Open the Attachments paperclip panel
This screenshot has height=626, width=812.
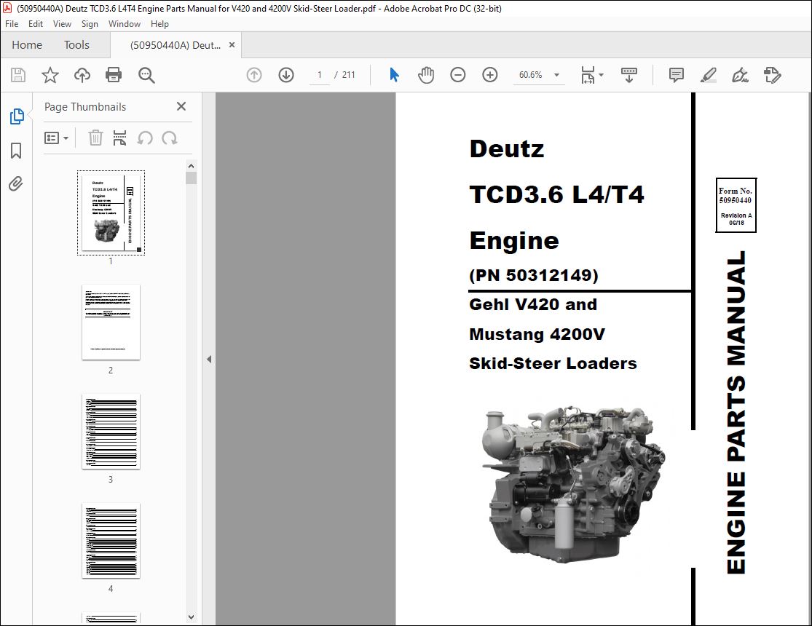[16, 184]
